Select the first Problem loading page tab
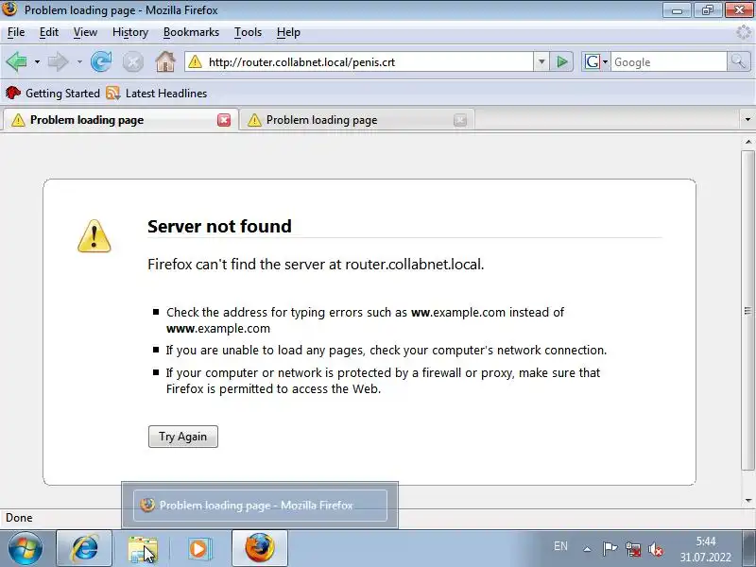The height and width of the screenshot is (567, 756). tap(121, 120)
